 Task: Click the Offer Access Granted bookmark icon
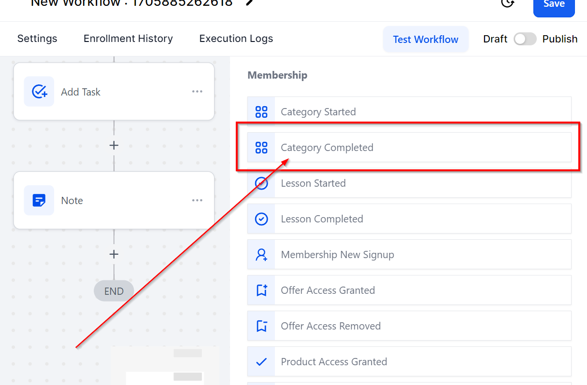[261, 290]
